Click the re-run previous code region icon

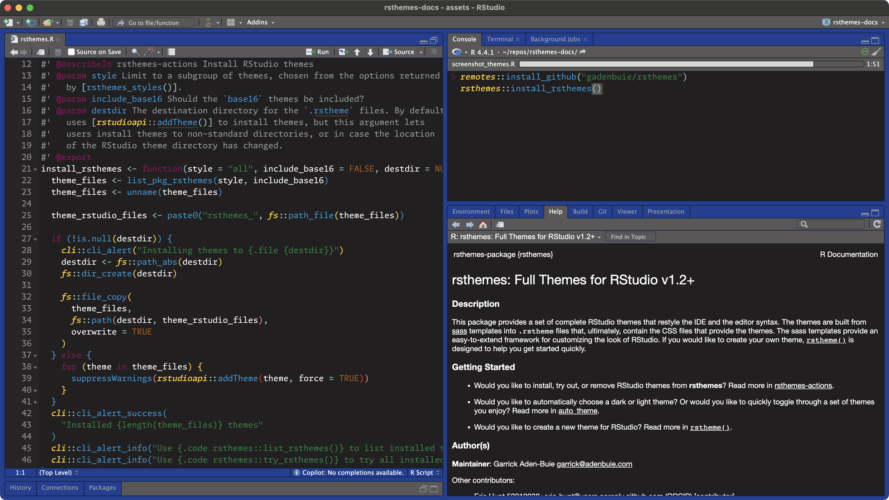coord(343,52)
